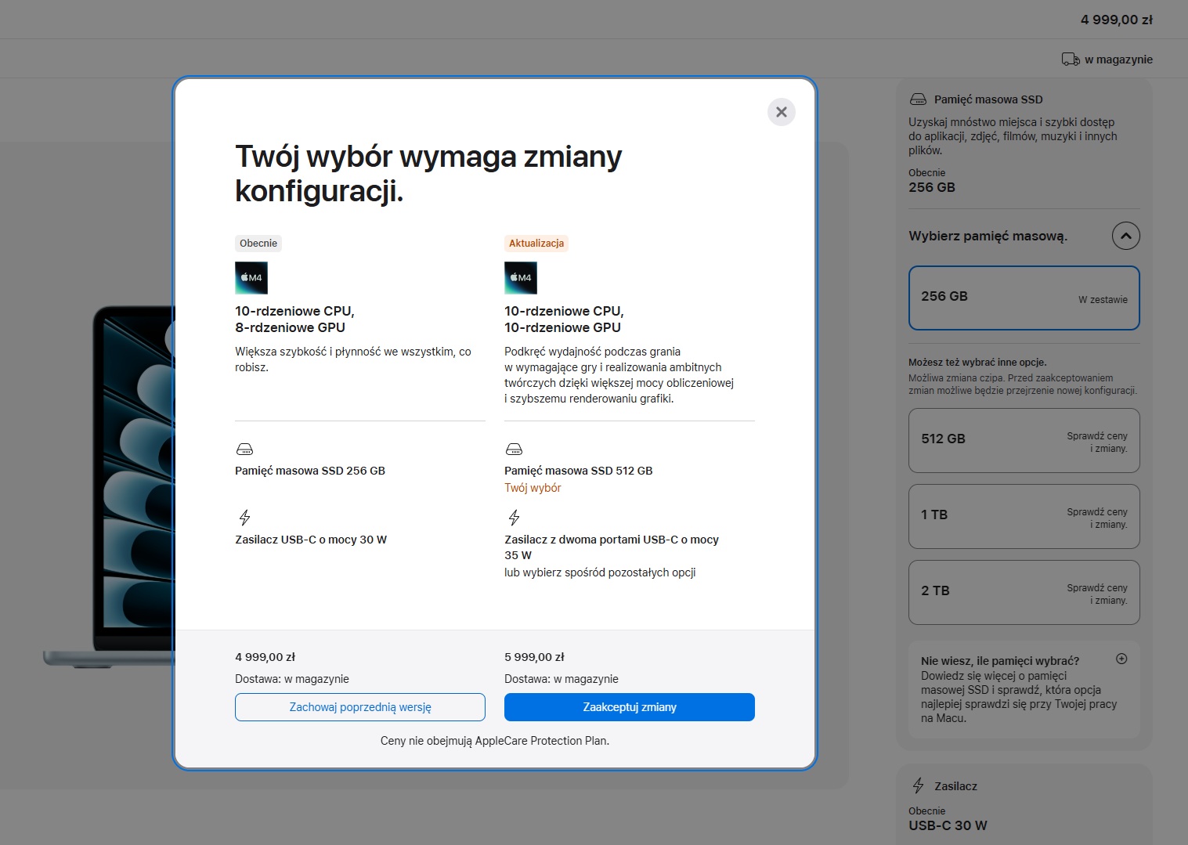Choose the 1 TB storage option

coord(1024,516)
